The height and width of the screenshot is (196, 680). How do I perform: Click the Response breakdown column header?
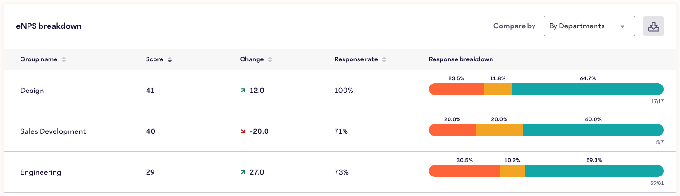461,59
